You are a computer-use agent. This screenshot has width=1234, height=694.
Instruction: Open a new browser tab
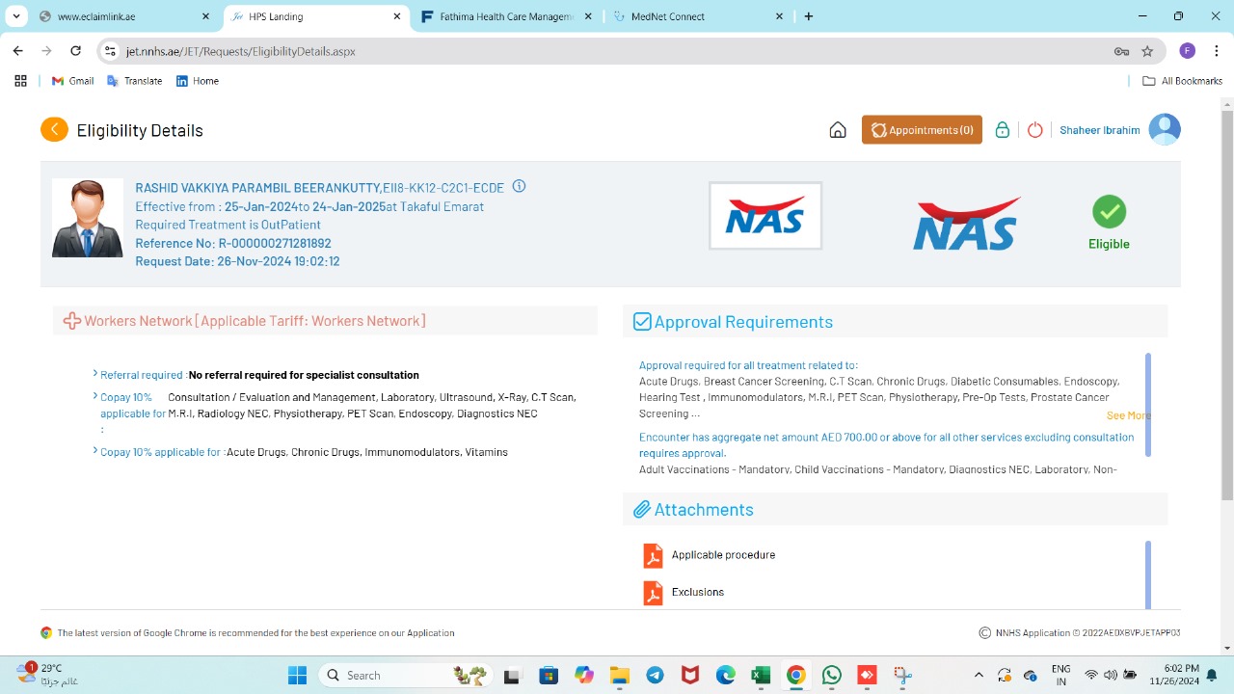(809, 16)
